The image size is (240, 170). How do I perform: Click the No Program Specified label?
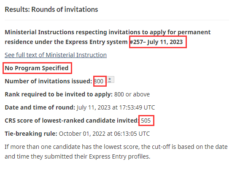[37, 68]
